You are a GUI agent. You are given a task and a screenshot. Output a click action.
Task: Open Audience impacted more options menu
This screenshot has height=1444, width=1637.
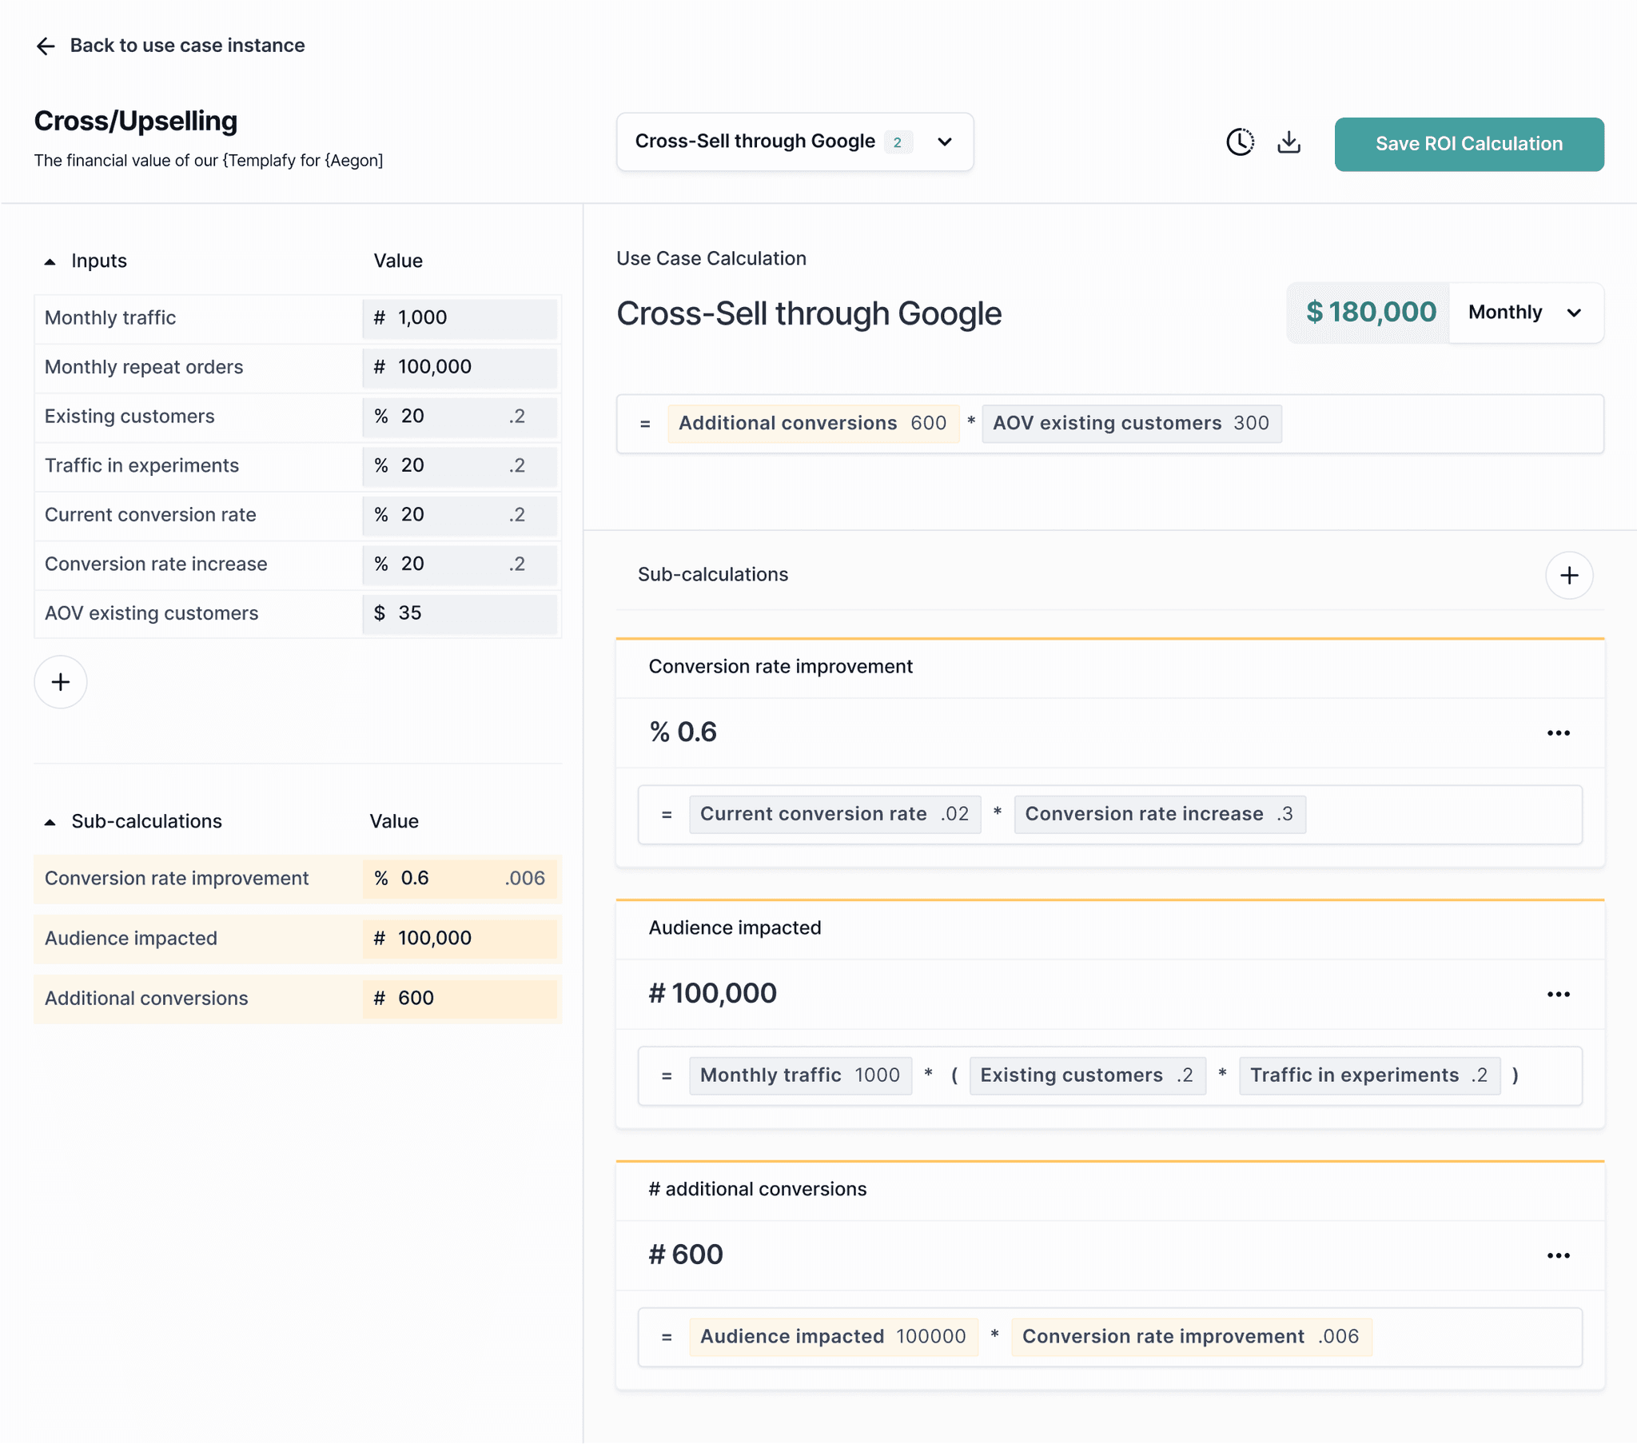click(1558, 995)
